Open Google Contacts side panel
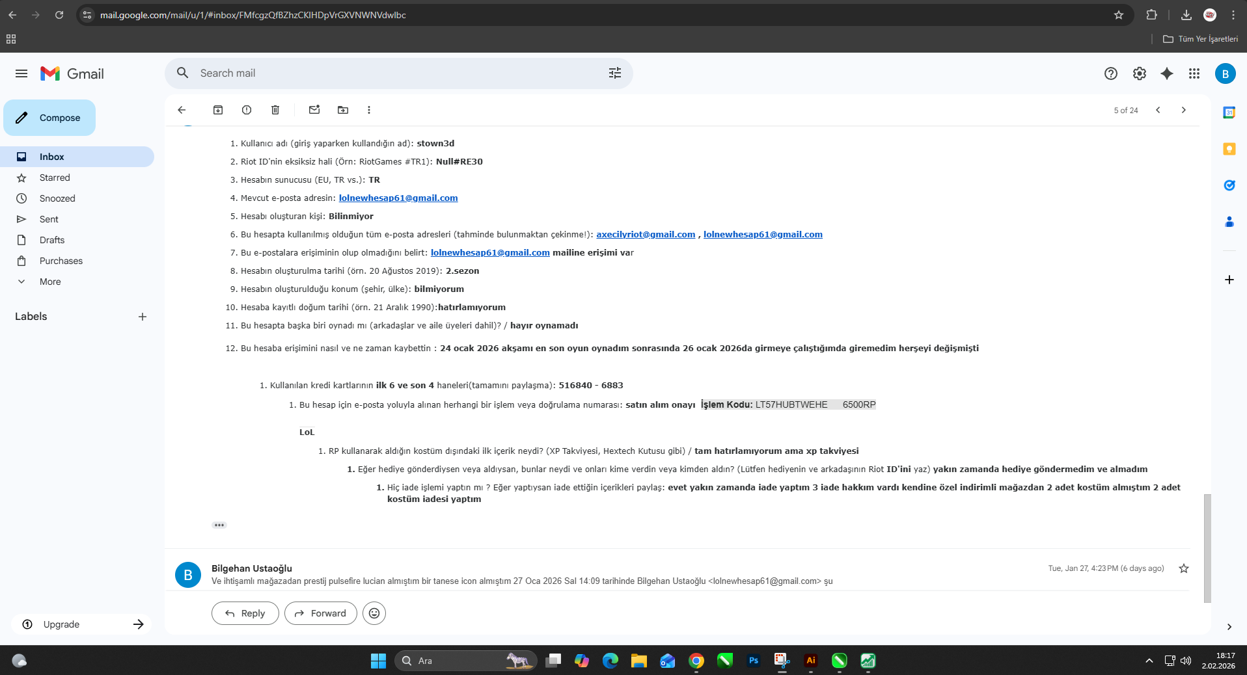 tap(1229, 222)
